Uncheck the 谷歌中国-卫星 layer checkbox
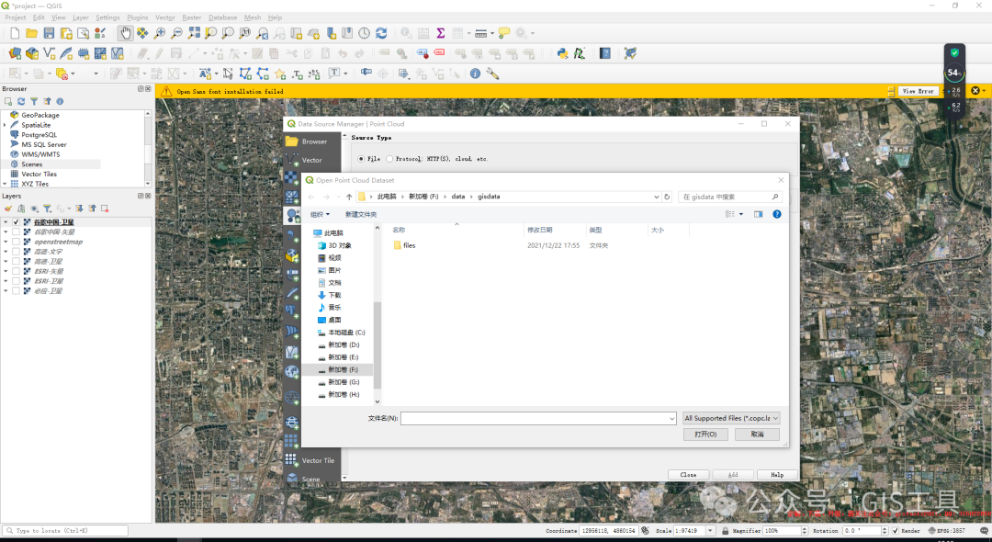 click(x=16, y=222)
